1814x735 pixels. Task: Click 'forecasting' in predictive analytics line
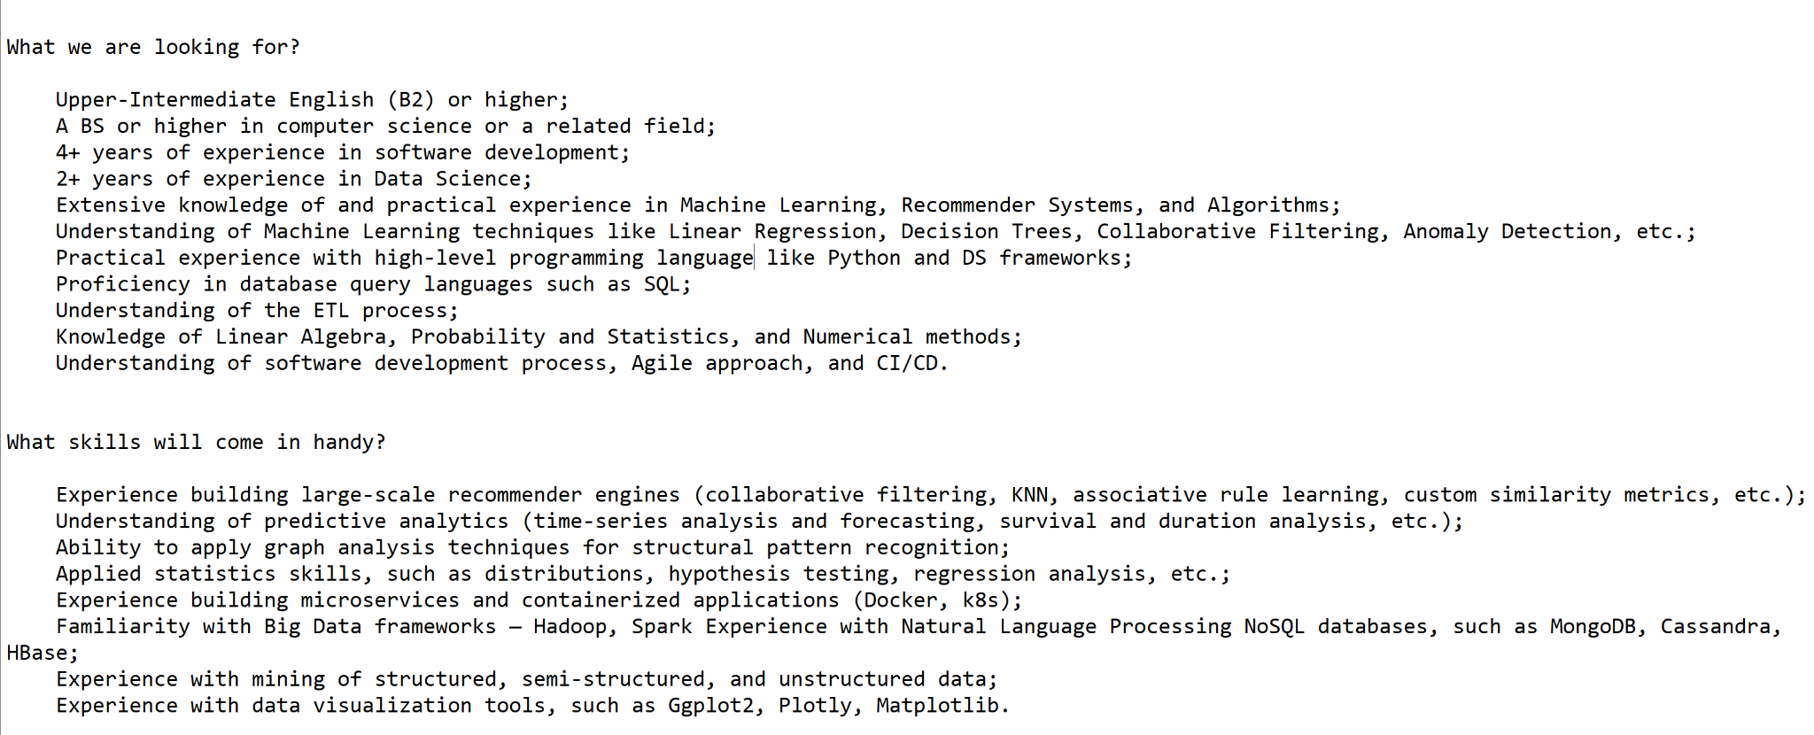906,522
